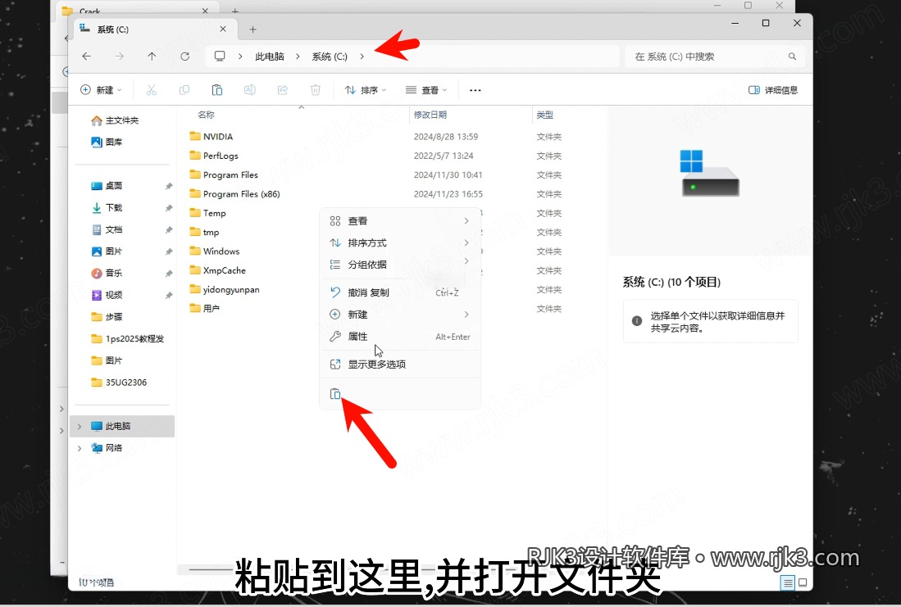The width and height of the screenshot is (901, 607).
Task: Click the Back navigation arrow
Action: coord(87,57)
